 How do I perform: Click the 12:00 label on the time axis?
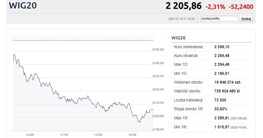pos(64,135)
